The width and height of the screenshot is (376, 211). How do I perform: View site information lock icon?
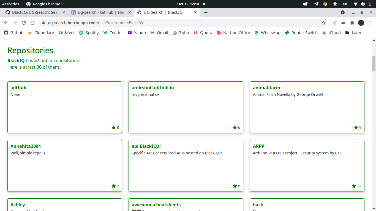(x=43, y=23)
